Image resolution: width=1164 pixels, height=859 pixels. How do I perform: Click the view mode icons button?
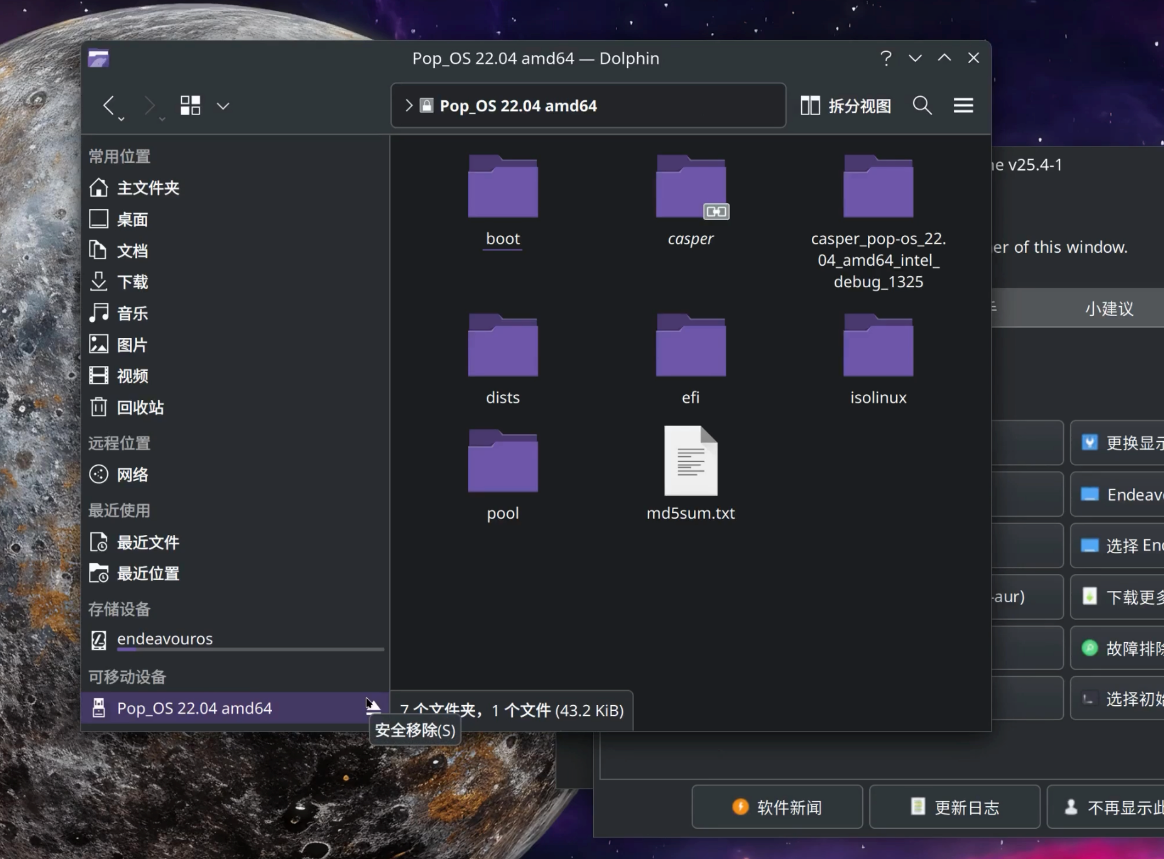190,105
